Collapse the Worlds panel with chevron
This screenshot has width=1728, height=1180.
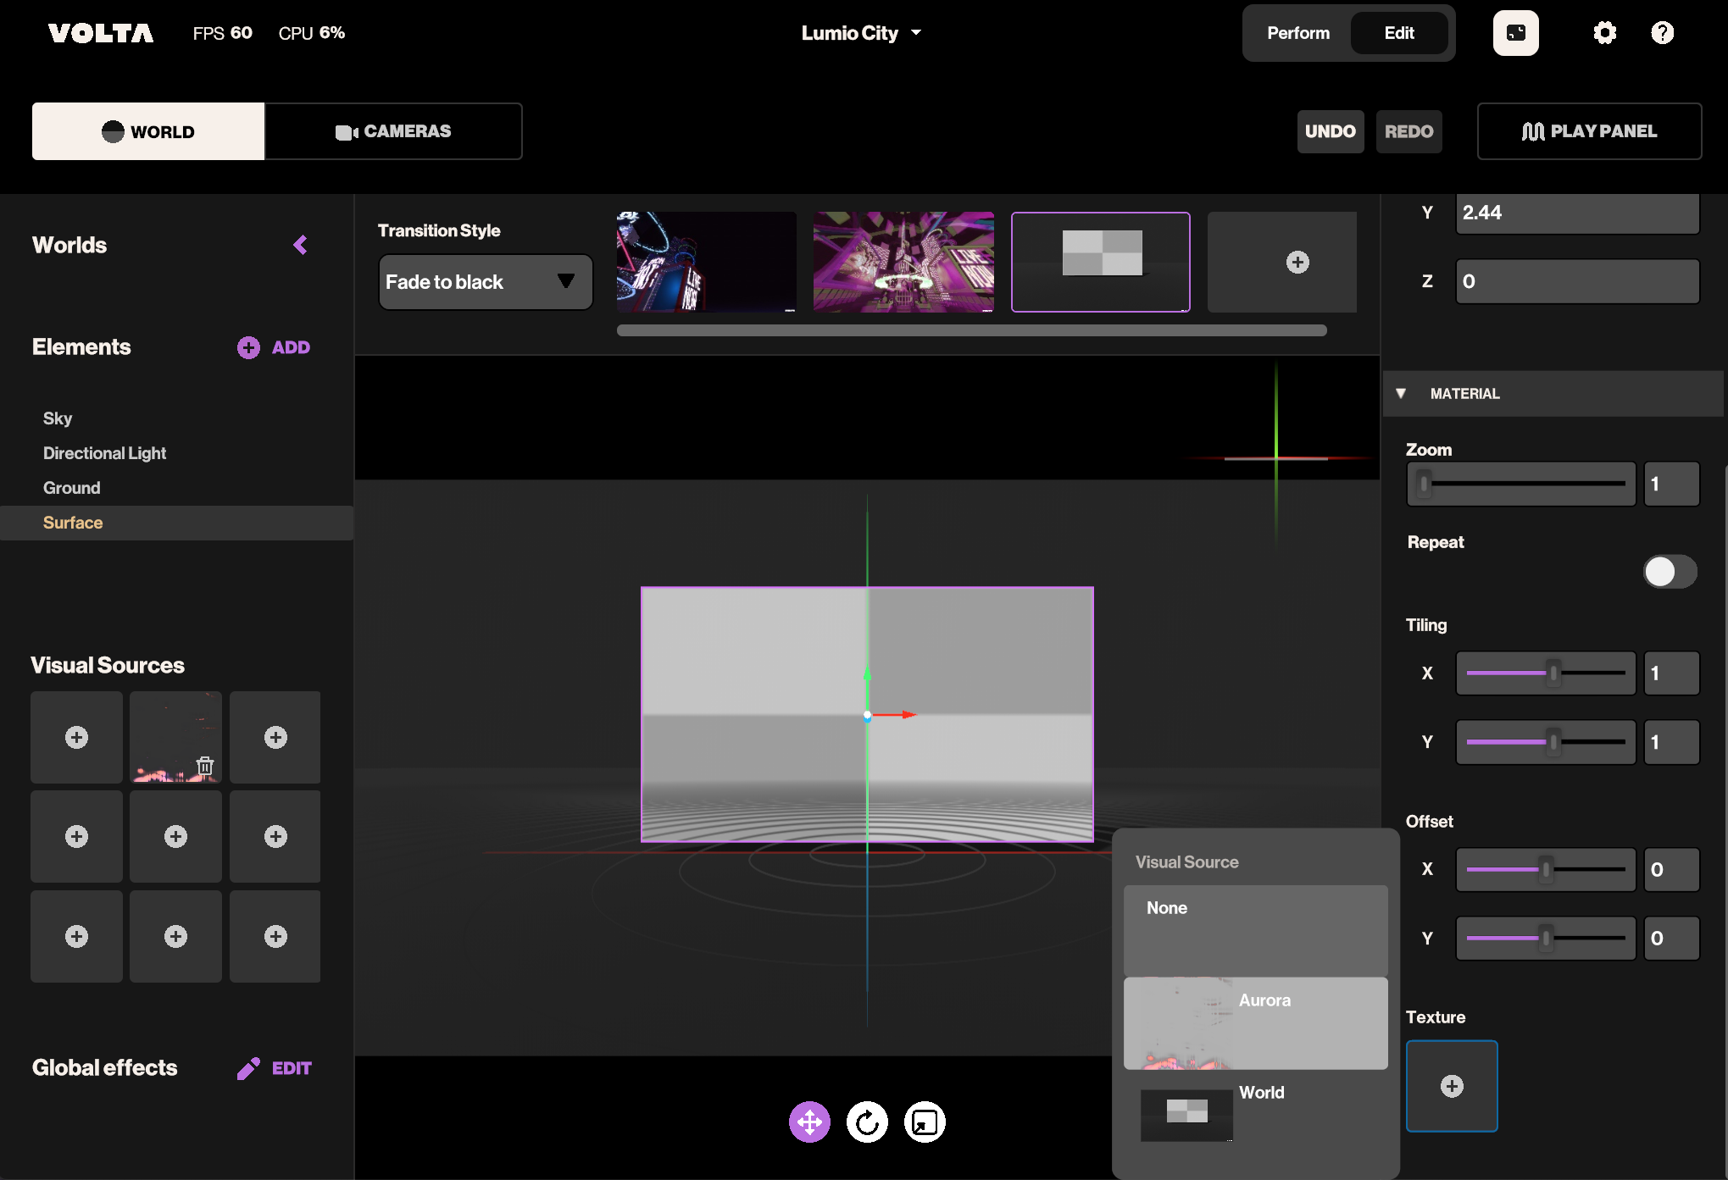(300, 245)
